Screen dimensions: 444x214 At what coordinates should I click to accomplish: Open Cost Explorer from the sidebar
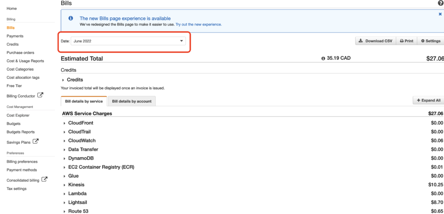(x=18, y=115)
